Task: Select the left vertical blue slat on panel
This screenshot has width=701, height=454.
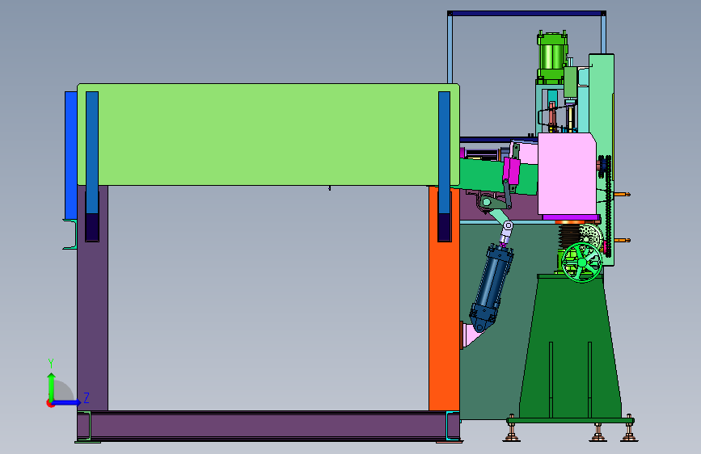Action: click(92, 153)
